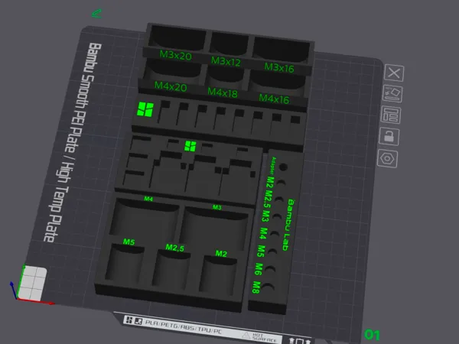Select the M5 nut compartment label

pyautogui.click(x=129, y=242)
